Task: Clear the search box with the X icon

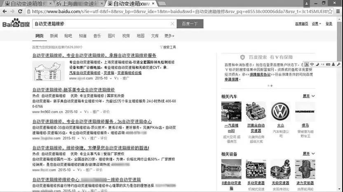Action: [172, 24]
